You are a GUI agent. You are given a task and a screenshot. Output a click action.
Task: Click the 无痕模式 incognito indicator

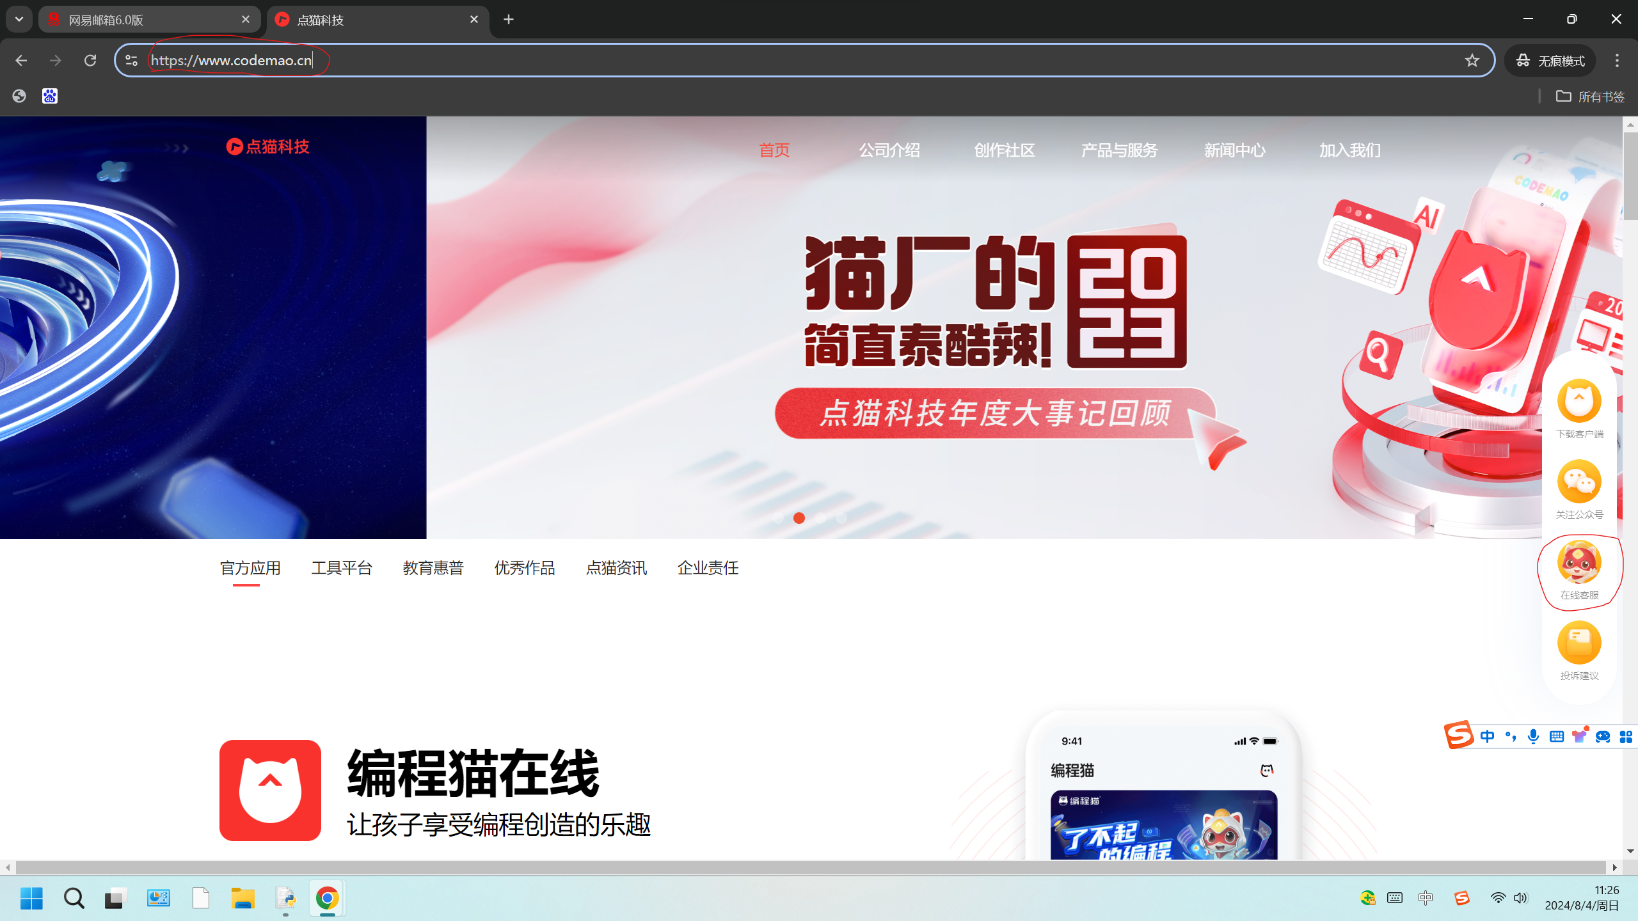pos(1550,60)
